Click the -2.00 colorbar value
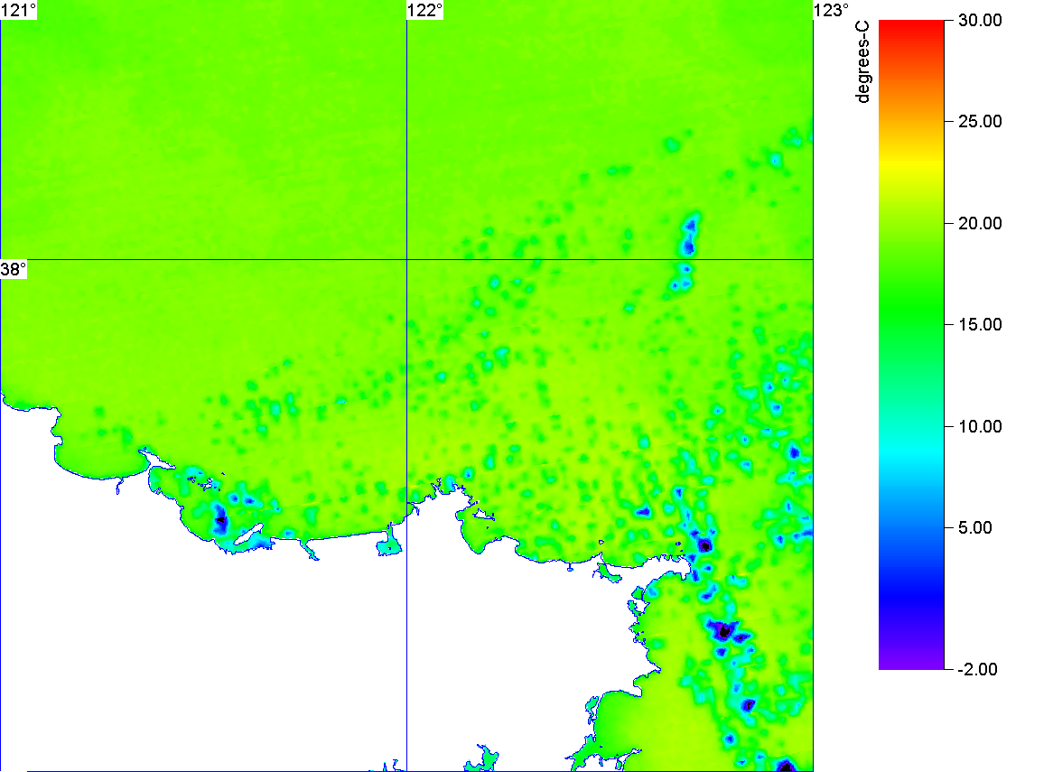 pyautogui.click(x=977, y=669)
